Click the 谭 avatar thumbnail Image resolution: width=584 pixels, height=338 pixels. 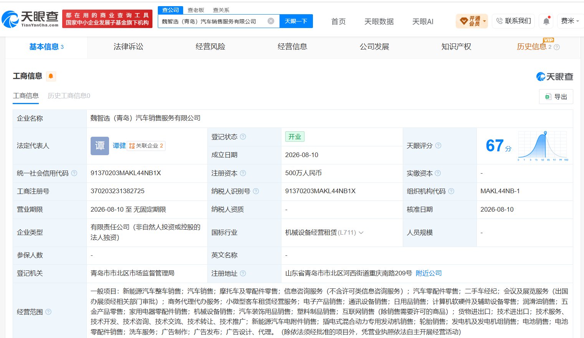tap(100, 146)
